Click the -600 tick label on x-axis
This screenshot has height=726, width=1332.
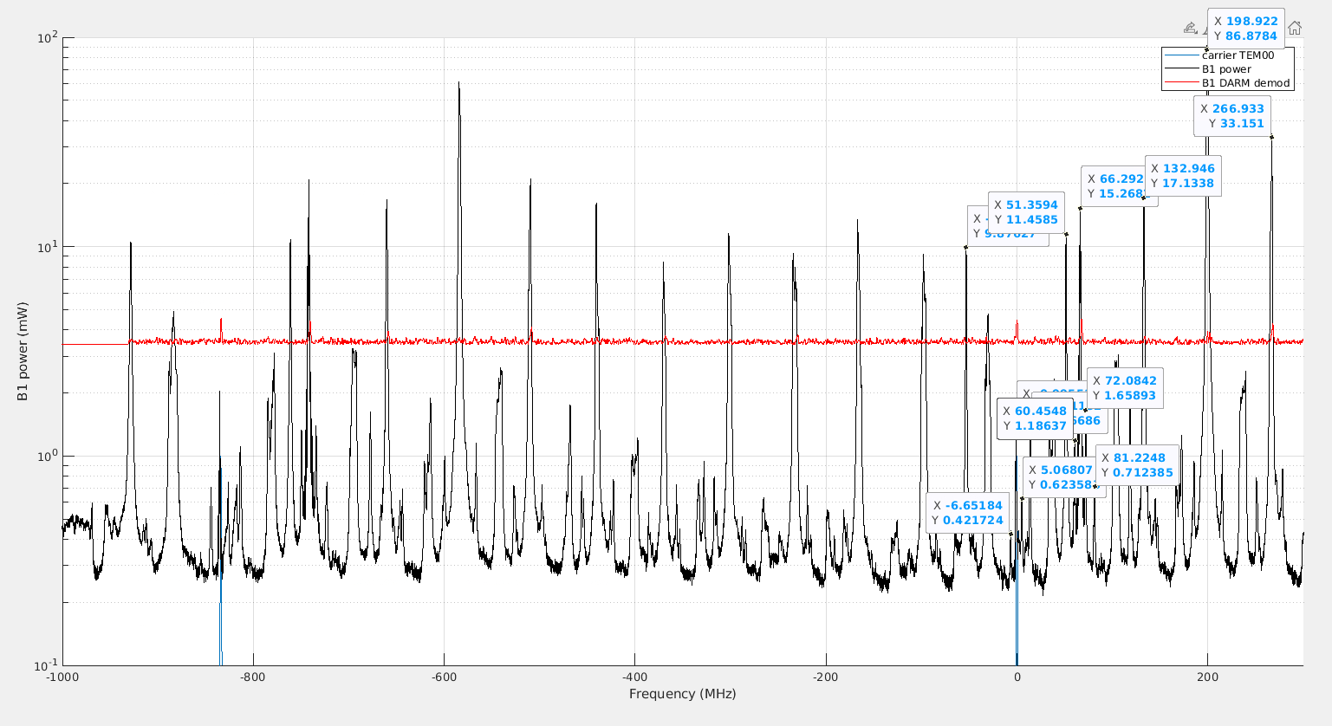[443, 677]
